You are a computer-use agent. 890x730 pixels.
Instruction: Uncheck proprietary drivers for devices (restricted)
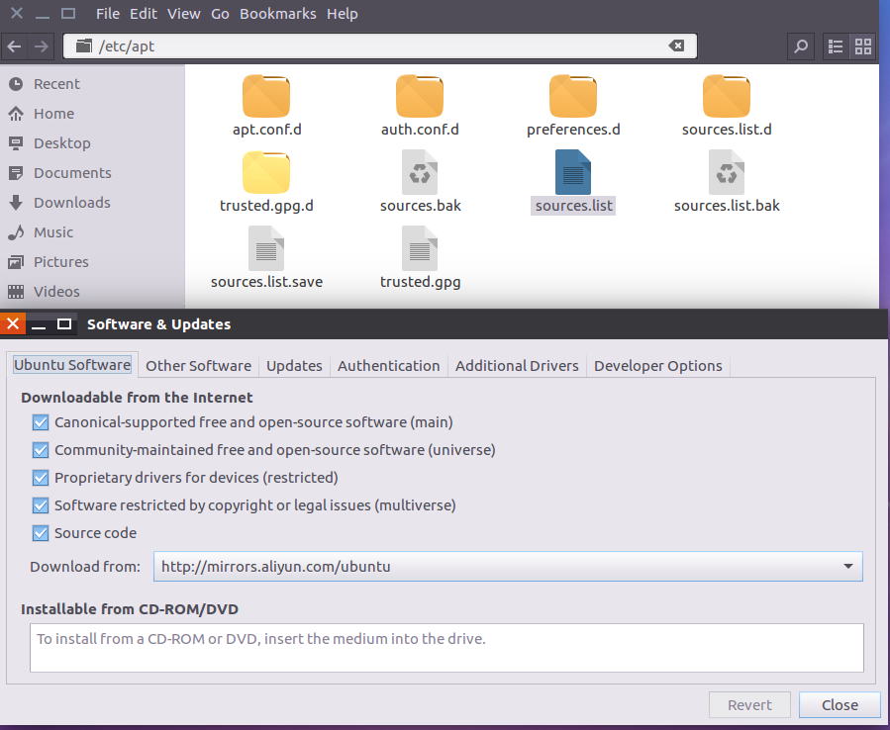39,478
